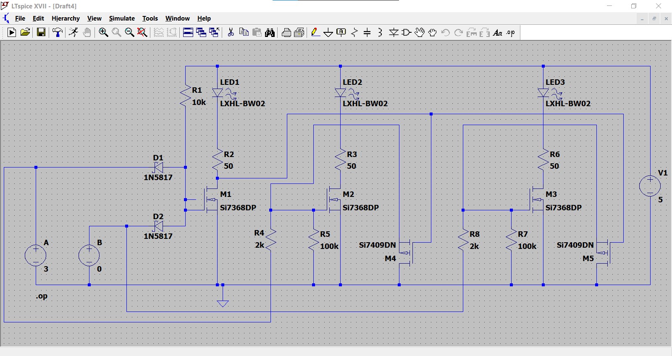
Task: Click the Mirror component icon
Action: [485, 32]
